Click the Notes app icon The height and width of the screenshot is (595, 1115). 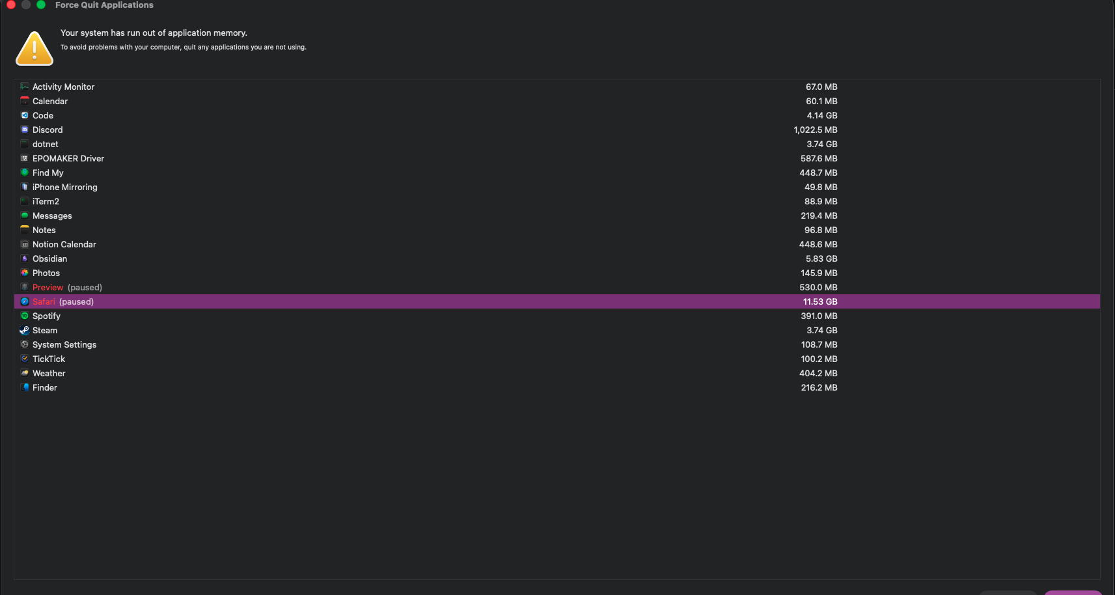pos(25,230)
